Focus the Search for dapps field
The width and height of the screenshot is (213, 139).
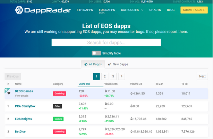click(106, 42)
